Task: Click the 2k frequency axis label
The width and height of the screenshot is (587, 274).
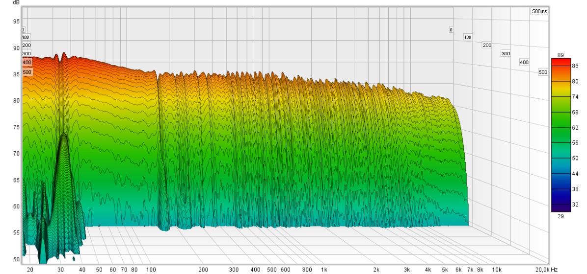Action: click(x=376, y=270)
